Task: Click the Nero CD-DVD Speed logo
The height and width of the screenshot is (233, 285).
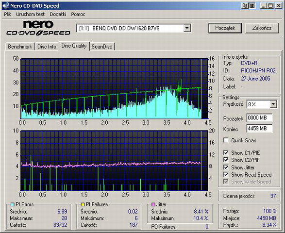Action: pyautogui.click(x=38, y=28)
